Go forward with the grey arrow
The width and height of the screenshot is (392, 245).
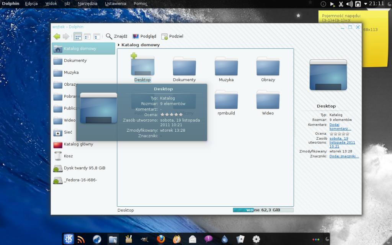pyautogui.click(x=66, y=36)
